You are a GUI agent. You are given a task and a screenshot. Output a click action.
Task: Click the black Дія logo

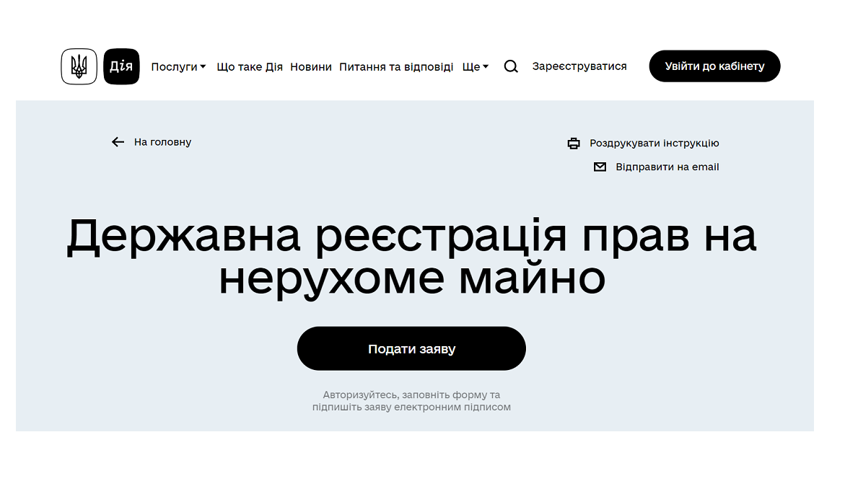tap(121, 66)
